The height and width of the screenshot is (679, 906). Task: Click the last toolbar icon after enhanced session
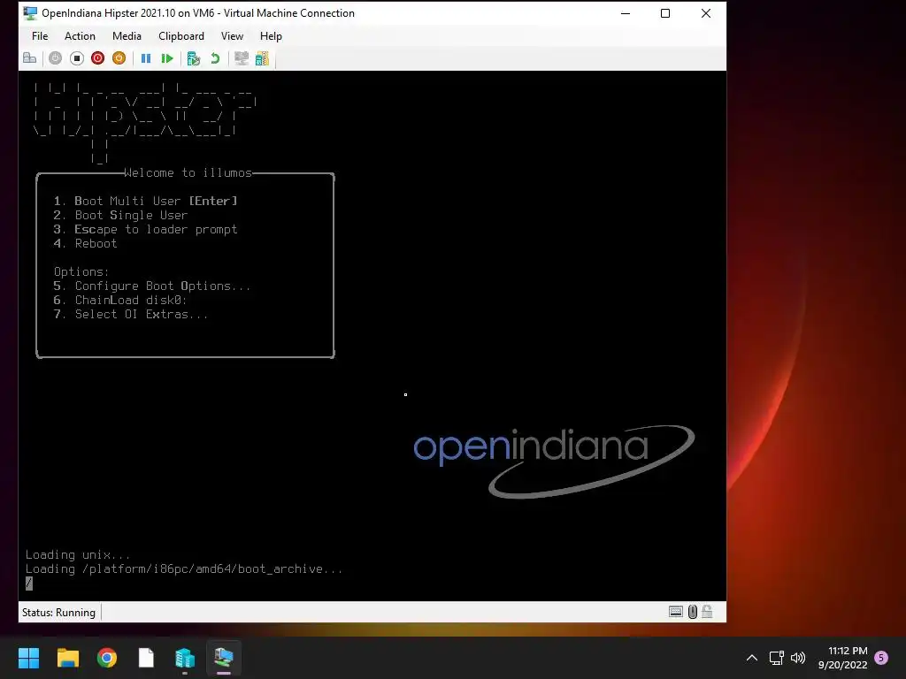262,58
